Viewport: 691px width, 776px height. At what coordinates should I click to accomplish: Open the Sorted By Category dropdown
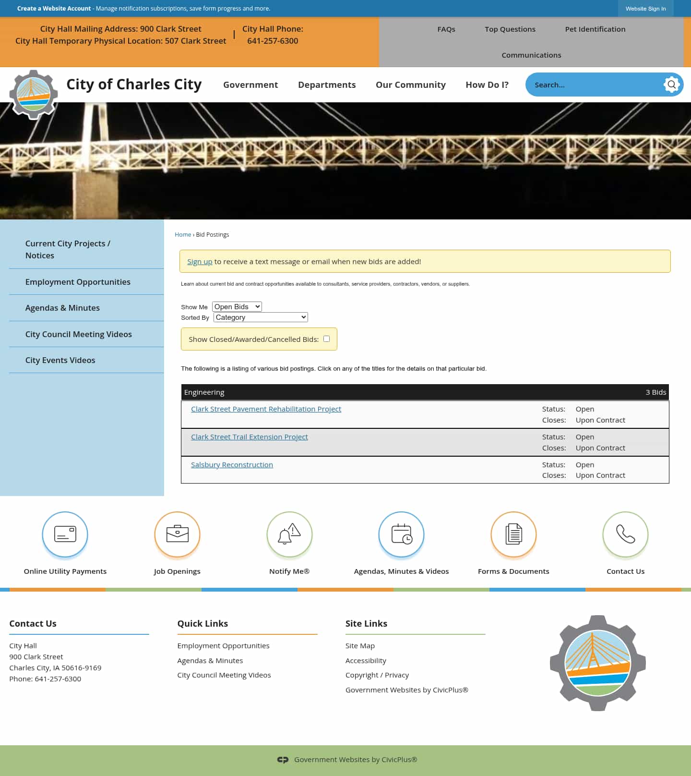click(261, 317)
